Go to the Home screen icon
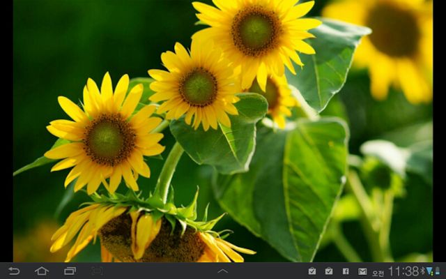Screen dimensions: 446x279 42,271
